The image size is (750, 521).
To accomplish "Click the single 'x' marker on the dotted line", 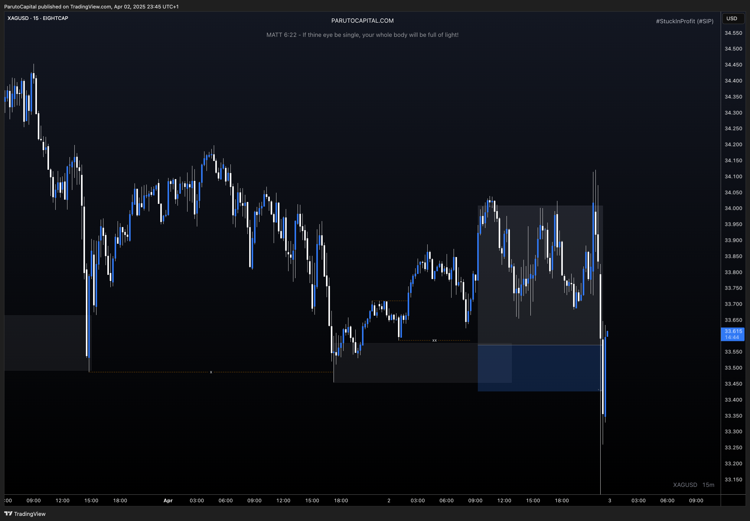I will coord(211,372).
